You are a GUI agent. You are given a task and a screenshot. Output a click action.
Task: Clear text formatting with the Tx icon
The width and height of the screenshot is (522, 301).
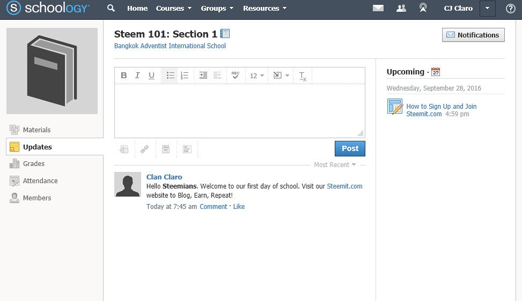302,76
